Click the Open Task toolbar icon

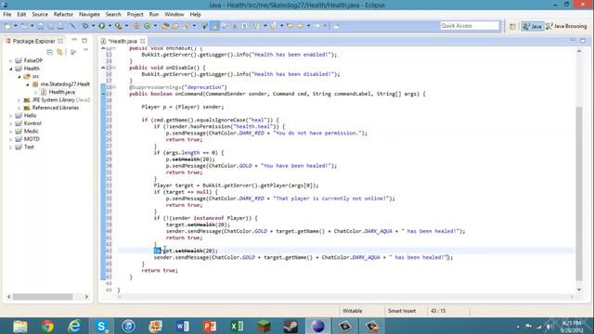175,26
